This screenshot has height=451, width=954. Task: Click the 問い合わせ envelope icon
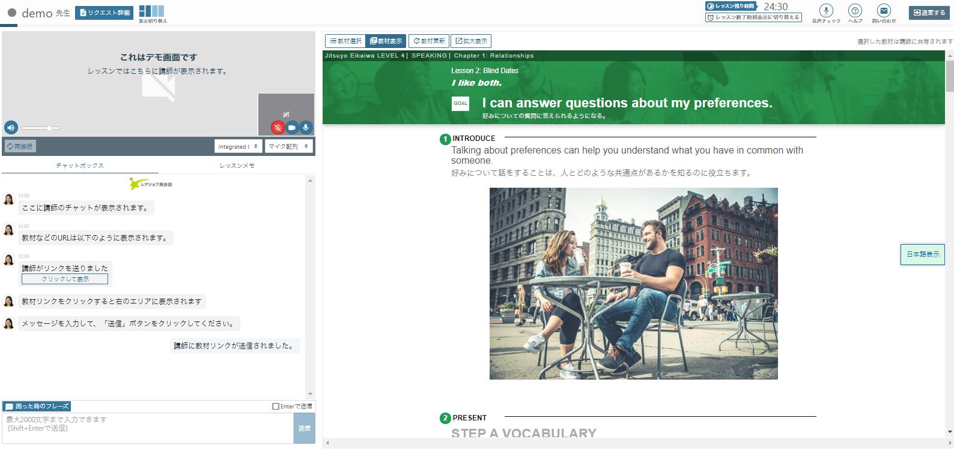point(884,11)
